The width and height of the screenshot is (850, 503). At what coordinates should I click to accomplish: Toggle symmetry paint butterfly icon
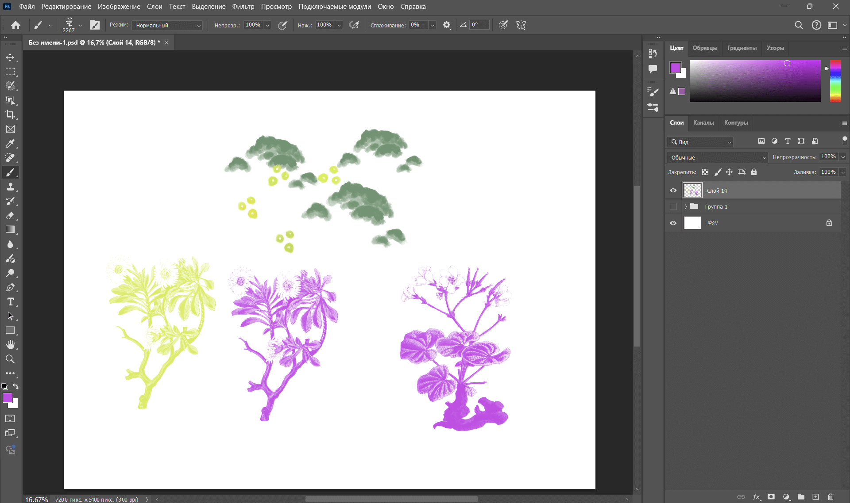coord(521,25)
